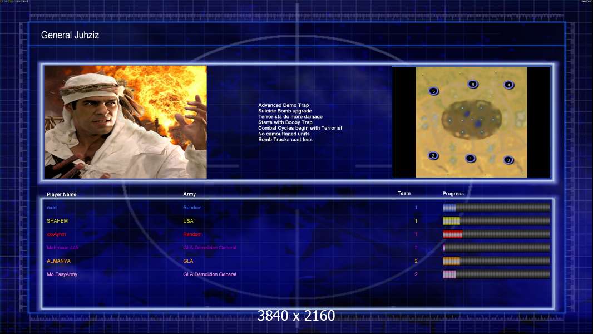Click the ALMANYA orange progress bar
This screenshot has width=593, height=334.
pyautogui.click(x=497, y=261)
